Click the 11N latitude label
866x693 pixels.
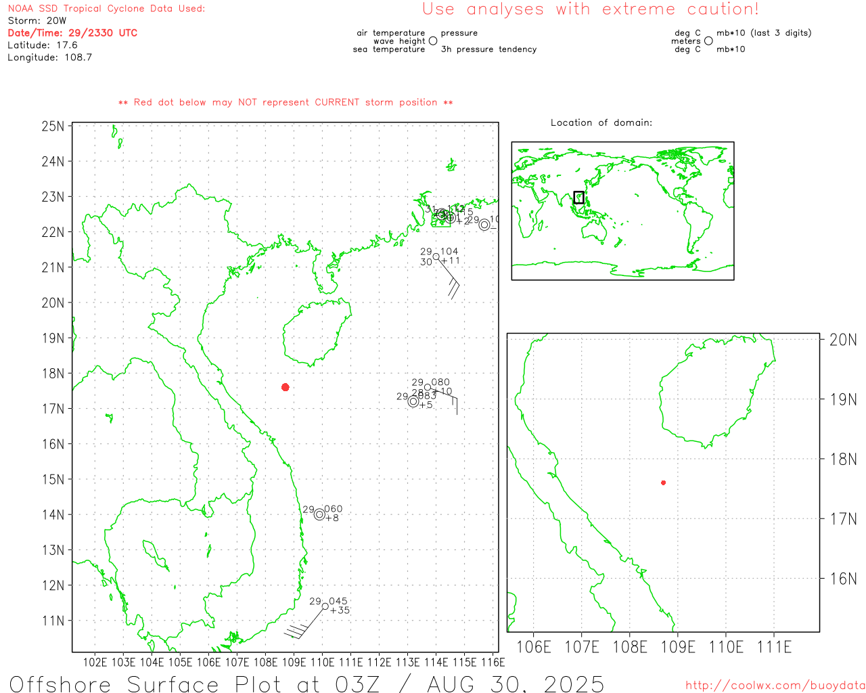coord(53,621)
